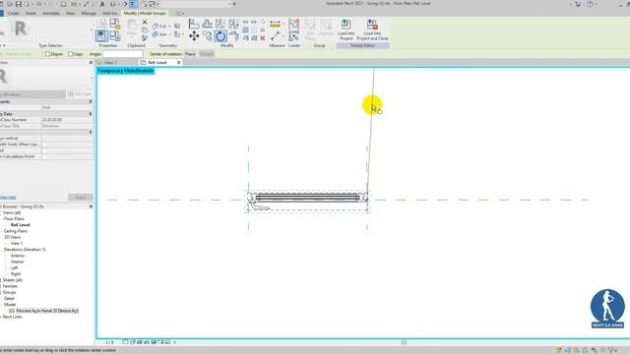Click the Apply button in Properties
Viewport: 630px width, 354px height.
[x=81, y=197]
